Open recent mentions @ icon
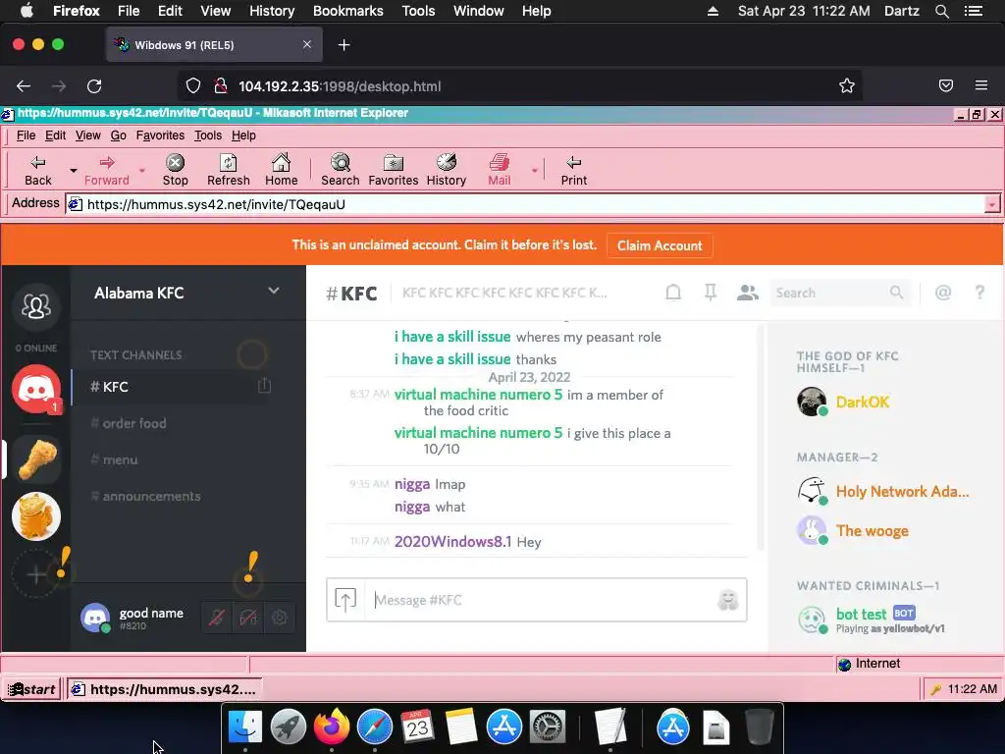 (x=943, y=293)
